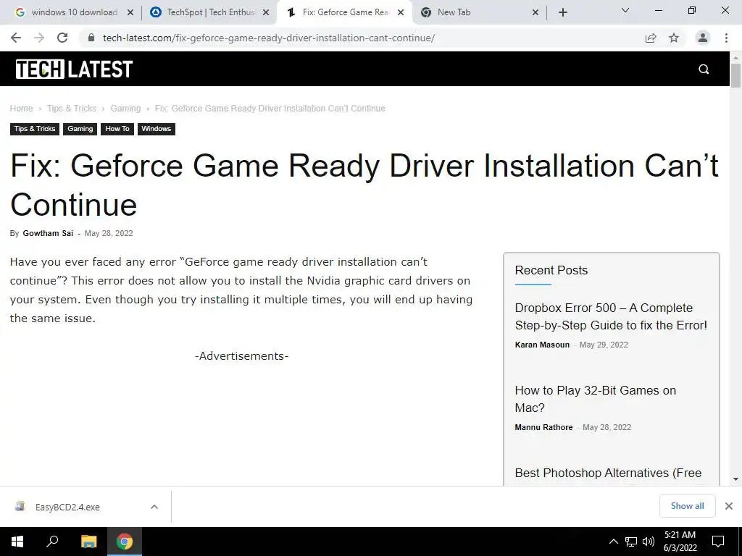The height and width of the screenshot is (556, 742).
Task: Click the Tips & Tricks category tag
Action: click(x=35, y=129)
